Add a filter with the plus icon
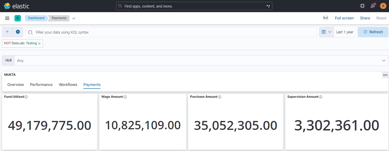Viewport: 389px width, 151px height. [18, 32]
